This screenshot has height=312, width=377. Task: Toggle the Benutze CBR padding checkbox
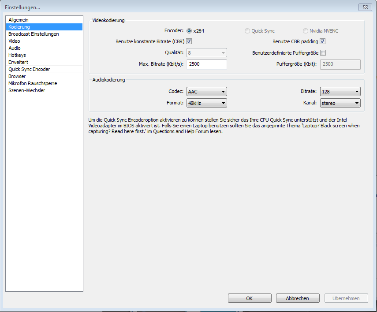323,41
